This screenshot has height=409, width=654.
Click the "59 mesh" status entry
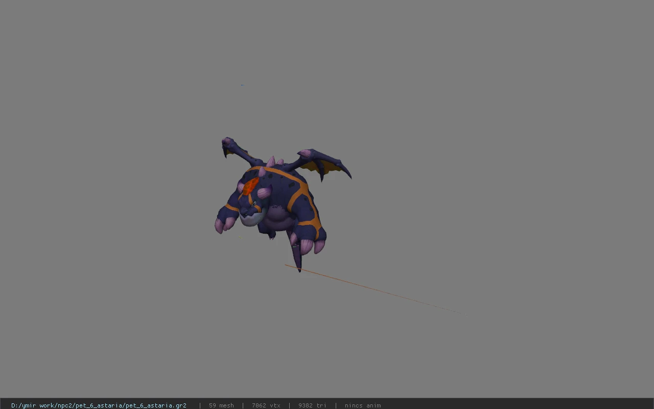(x=221, y=405)
